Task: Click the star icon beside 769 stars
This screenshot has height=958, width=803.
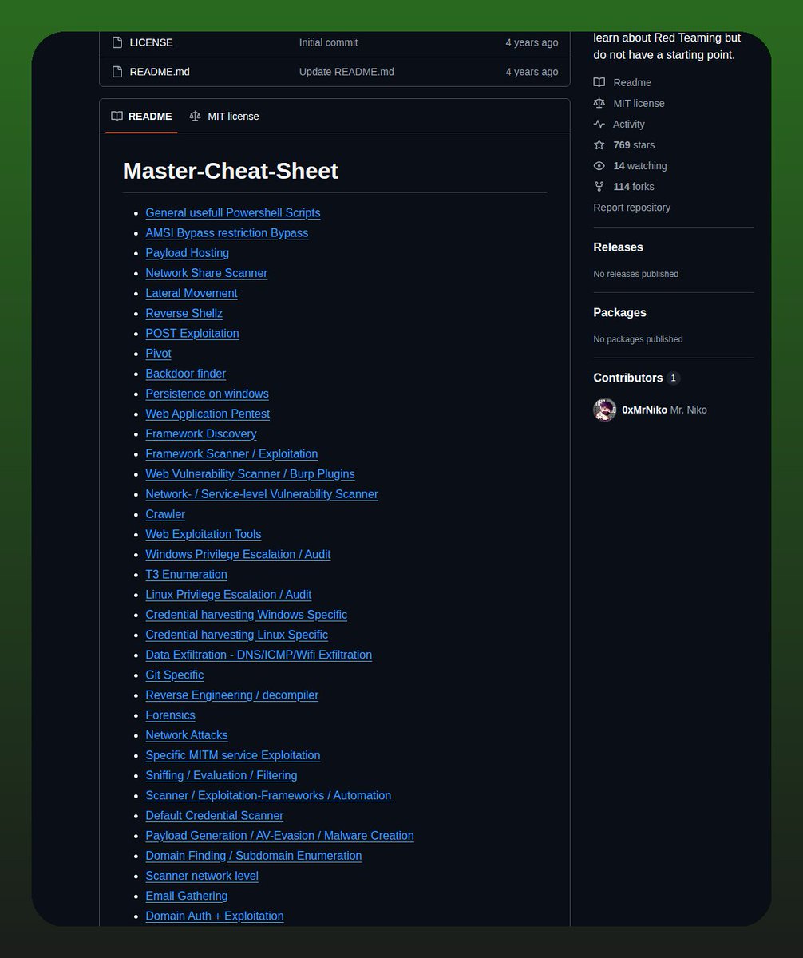Action: coord(599,144)
